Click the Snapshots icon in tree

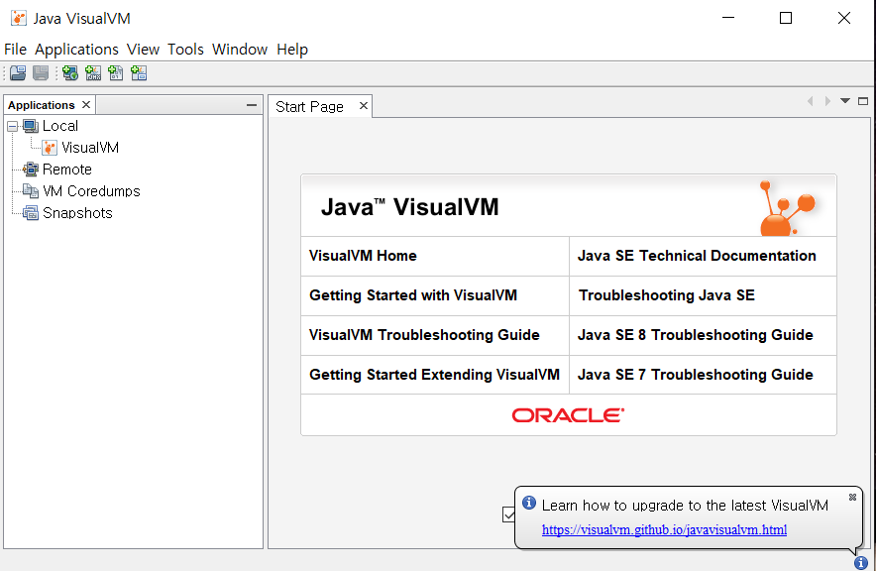[30, 213]
